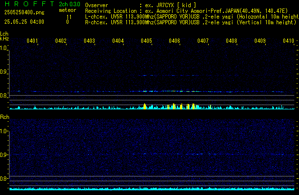Screen dimensions: 299x195
Task: Click the 'meteor' label
Action: coord(68,10)
